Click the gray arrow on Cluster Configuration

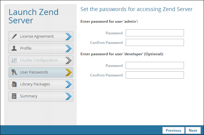click(x=68, y=60)
